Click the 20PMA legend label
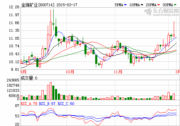180x126 pixels. (x=151, y=5)
